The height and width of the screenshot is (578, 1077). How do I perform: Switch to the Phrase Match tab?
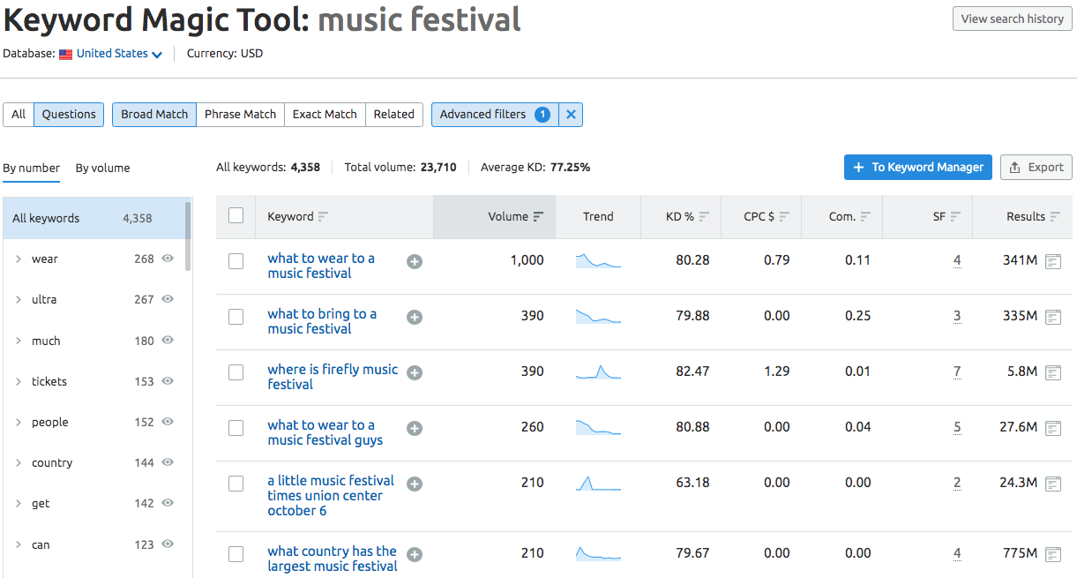[x=240, y=115]
